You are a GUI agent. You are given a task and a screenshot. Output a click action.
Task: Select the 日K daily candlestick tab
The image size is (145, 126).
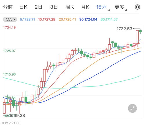(23, 7)
